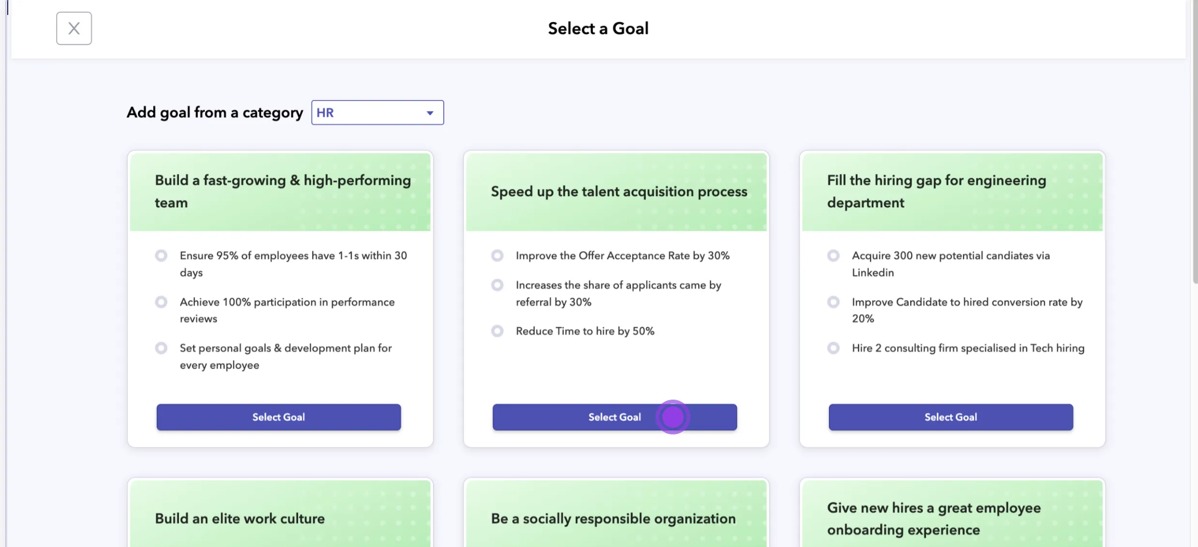This screenshot has width=1198, height=547.
Task: Select Goal for engineering hiring gap
Action: pyautogui.click(x=950, y=417)
